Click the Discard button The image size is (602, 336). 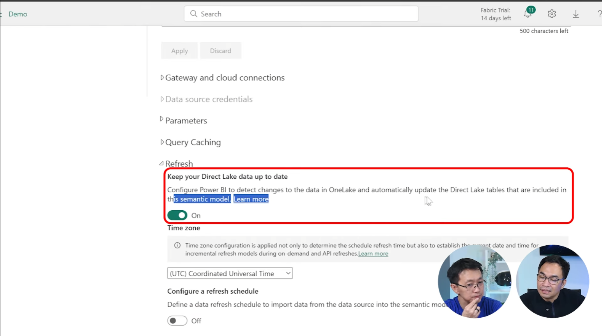(220, 50)
